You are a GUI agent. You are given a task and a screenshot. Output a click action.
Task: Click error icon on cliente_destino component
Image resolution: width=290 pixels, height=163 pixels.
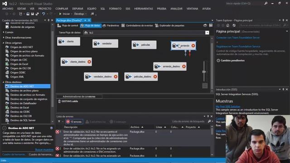89,62
